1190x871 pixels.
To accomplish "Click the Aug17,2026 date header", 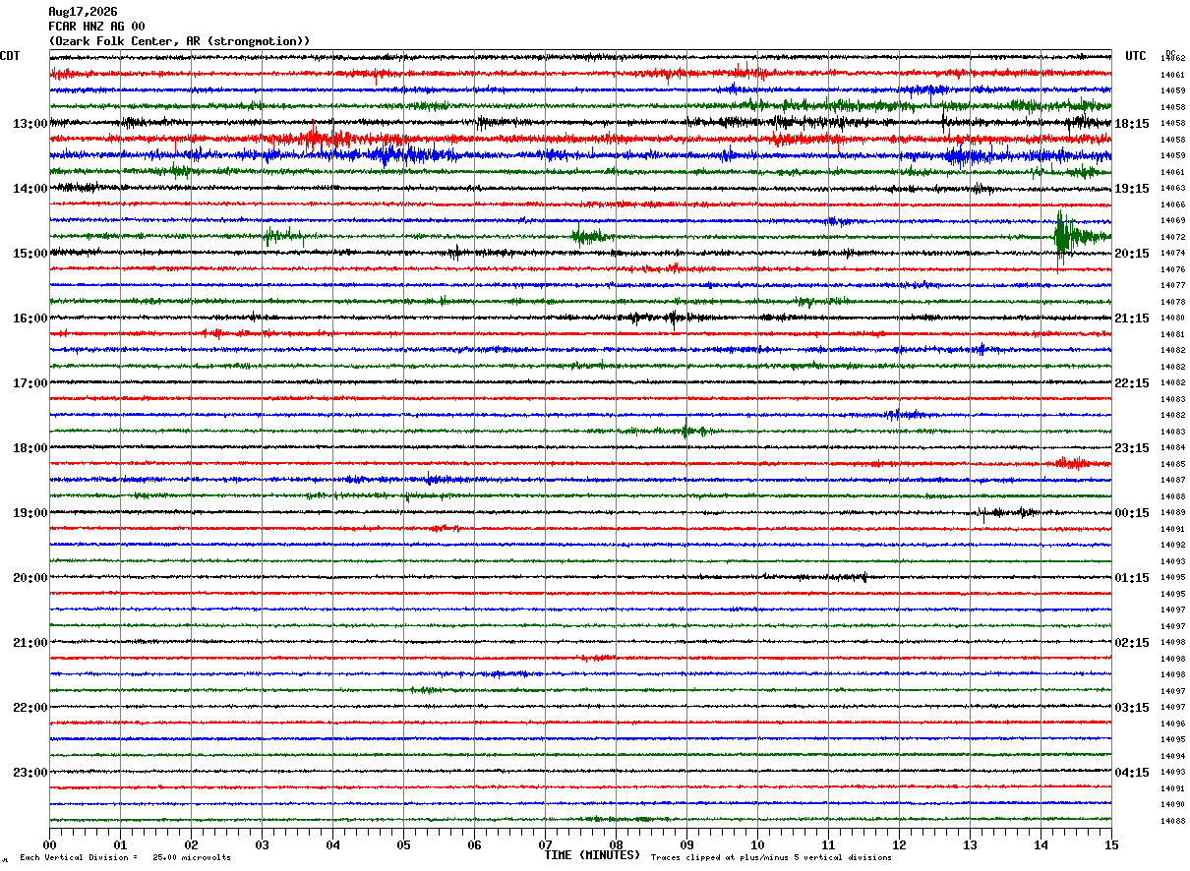I will click(x=83, y=12).
